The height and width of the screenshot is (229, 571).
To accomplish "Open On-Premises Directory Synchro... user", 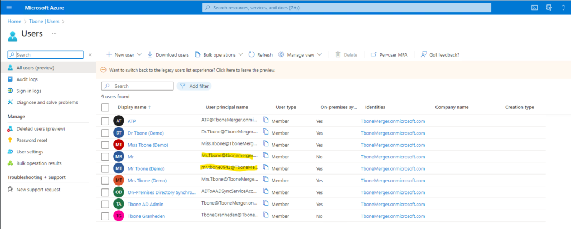I will pyautogui.click(x=162, y=193).
